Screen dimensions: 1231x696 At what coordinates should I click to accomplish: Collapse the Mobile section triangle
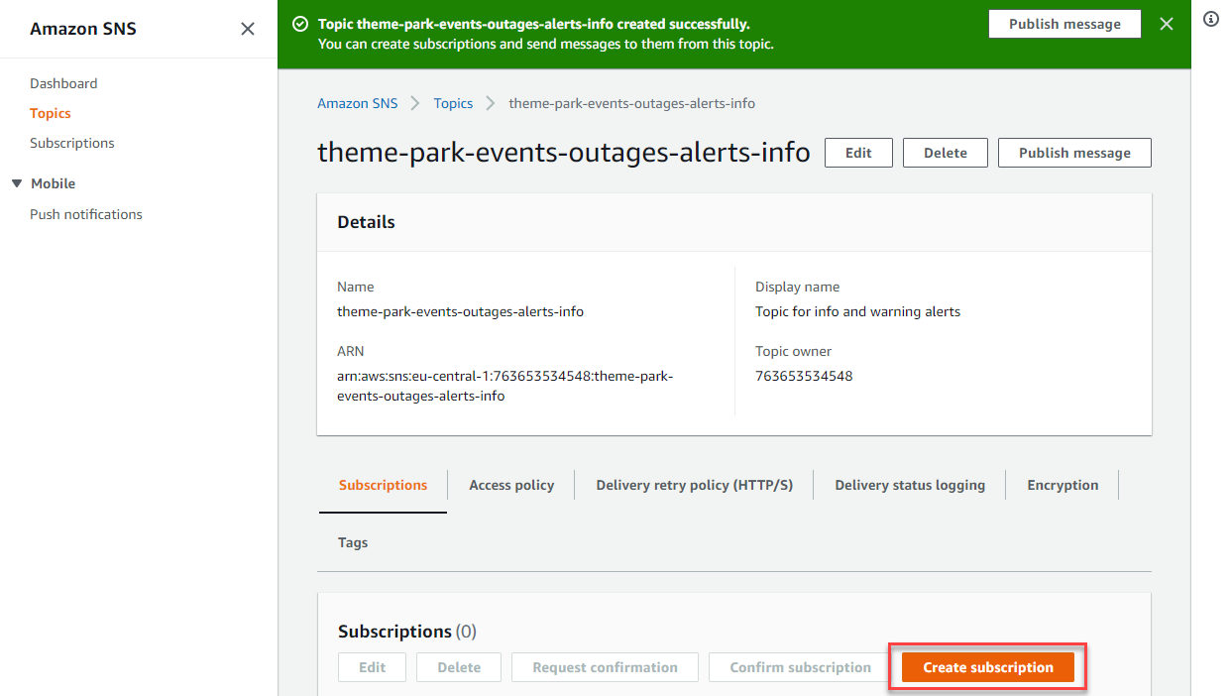pos(16,183)
